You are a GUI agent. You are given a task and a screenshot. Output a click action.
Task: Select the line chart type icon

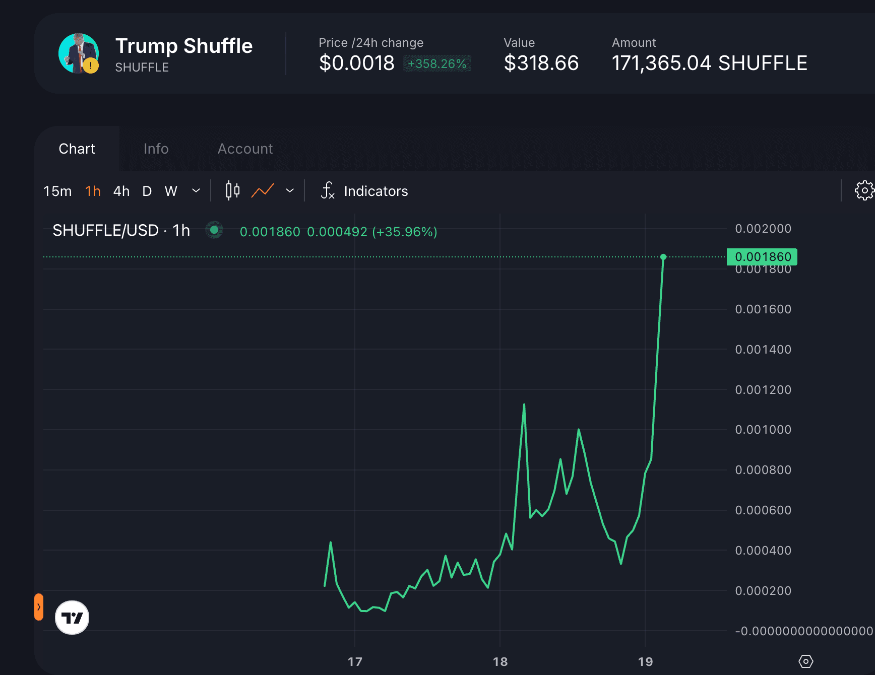point(263,191)
